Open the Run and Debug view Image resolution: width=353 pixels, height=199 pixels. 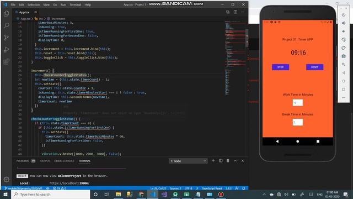[x=6, y=49]
